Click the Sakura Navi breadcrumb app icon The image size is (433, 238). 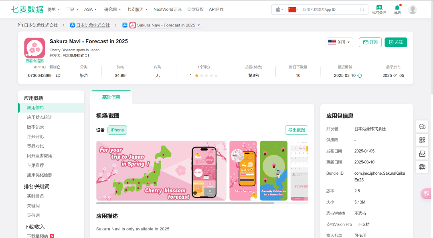(133, 25)
